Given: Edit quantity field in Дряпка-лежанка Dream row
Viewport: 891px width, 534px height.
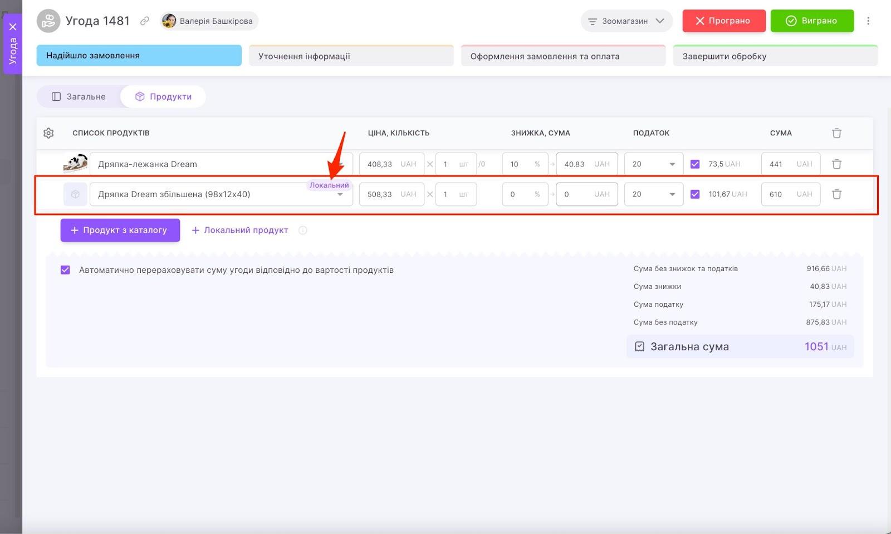Looking at the screenshot, I should 456,164.
